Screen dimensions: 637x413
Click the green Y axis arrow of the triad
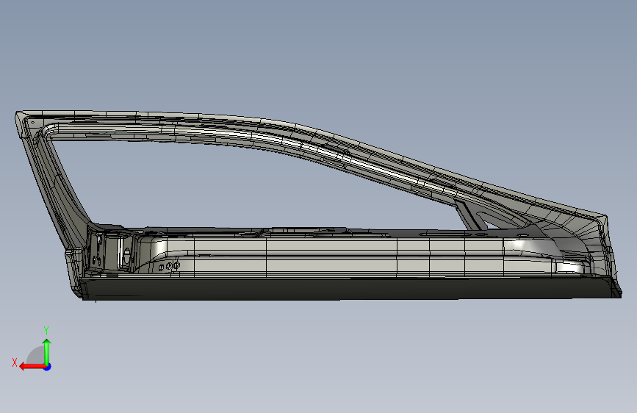[47, 352]
